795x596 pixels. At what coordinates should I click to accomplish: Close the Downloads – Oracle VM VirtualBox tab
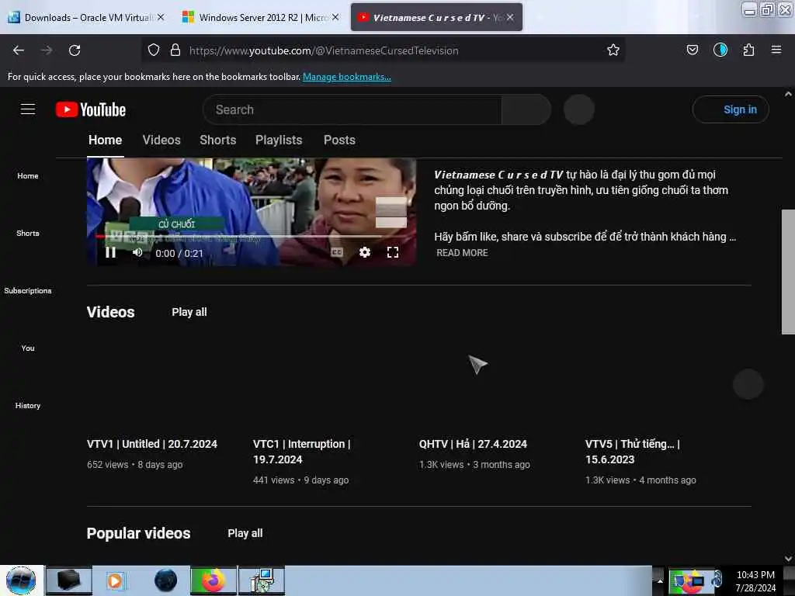pos(161,17)
